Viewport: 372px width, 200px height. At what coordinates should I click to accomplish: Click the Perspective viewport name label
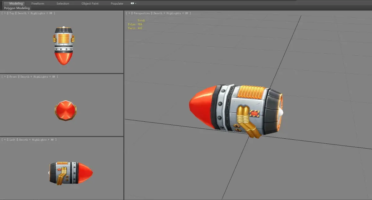coord(141,13)
